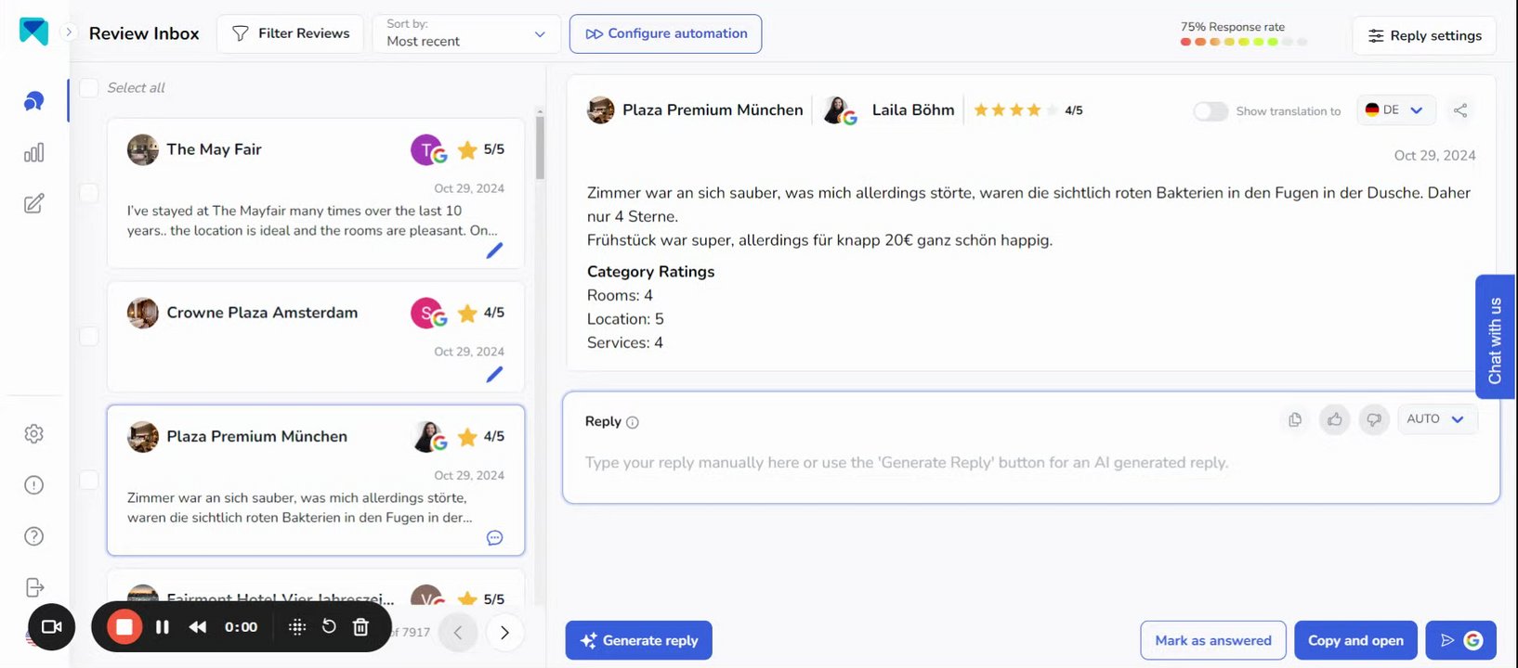
Task: Click the camera toggle icon in recorder
Action: (x=52, y=626)
